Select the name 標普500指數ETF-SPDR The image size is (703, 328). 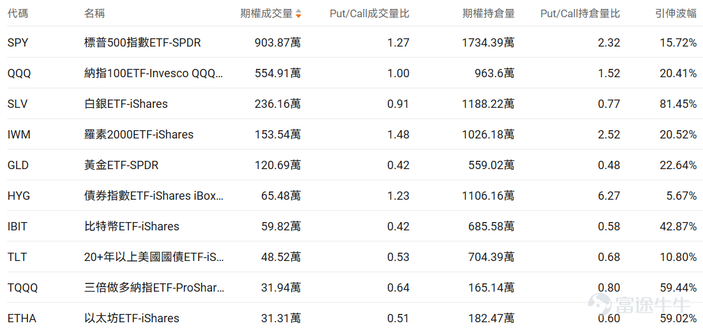tap(142, 43)
